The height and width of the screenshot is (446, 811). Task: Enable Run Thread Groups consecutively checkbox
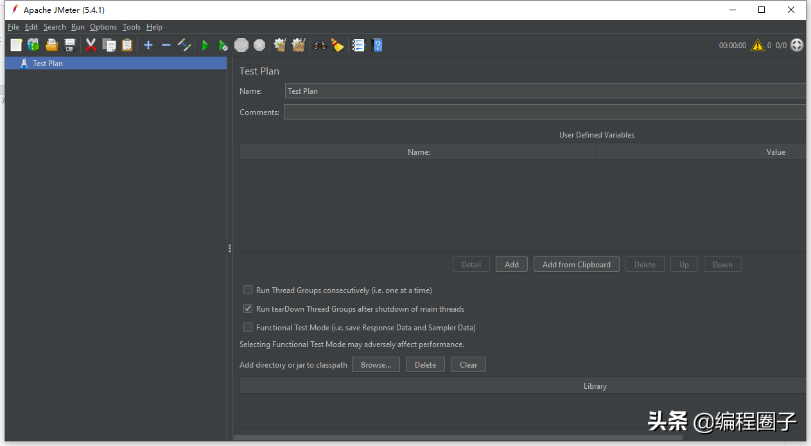coord(248,290)
